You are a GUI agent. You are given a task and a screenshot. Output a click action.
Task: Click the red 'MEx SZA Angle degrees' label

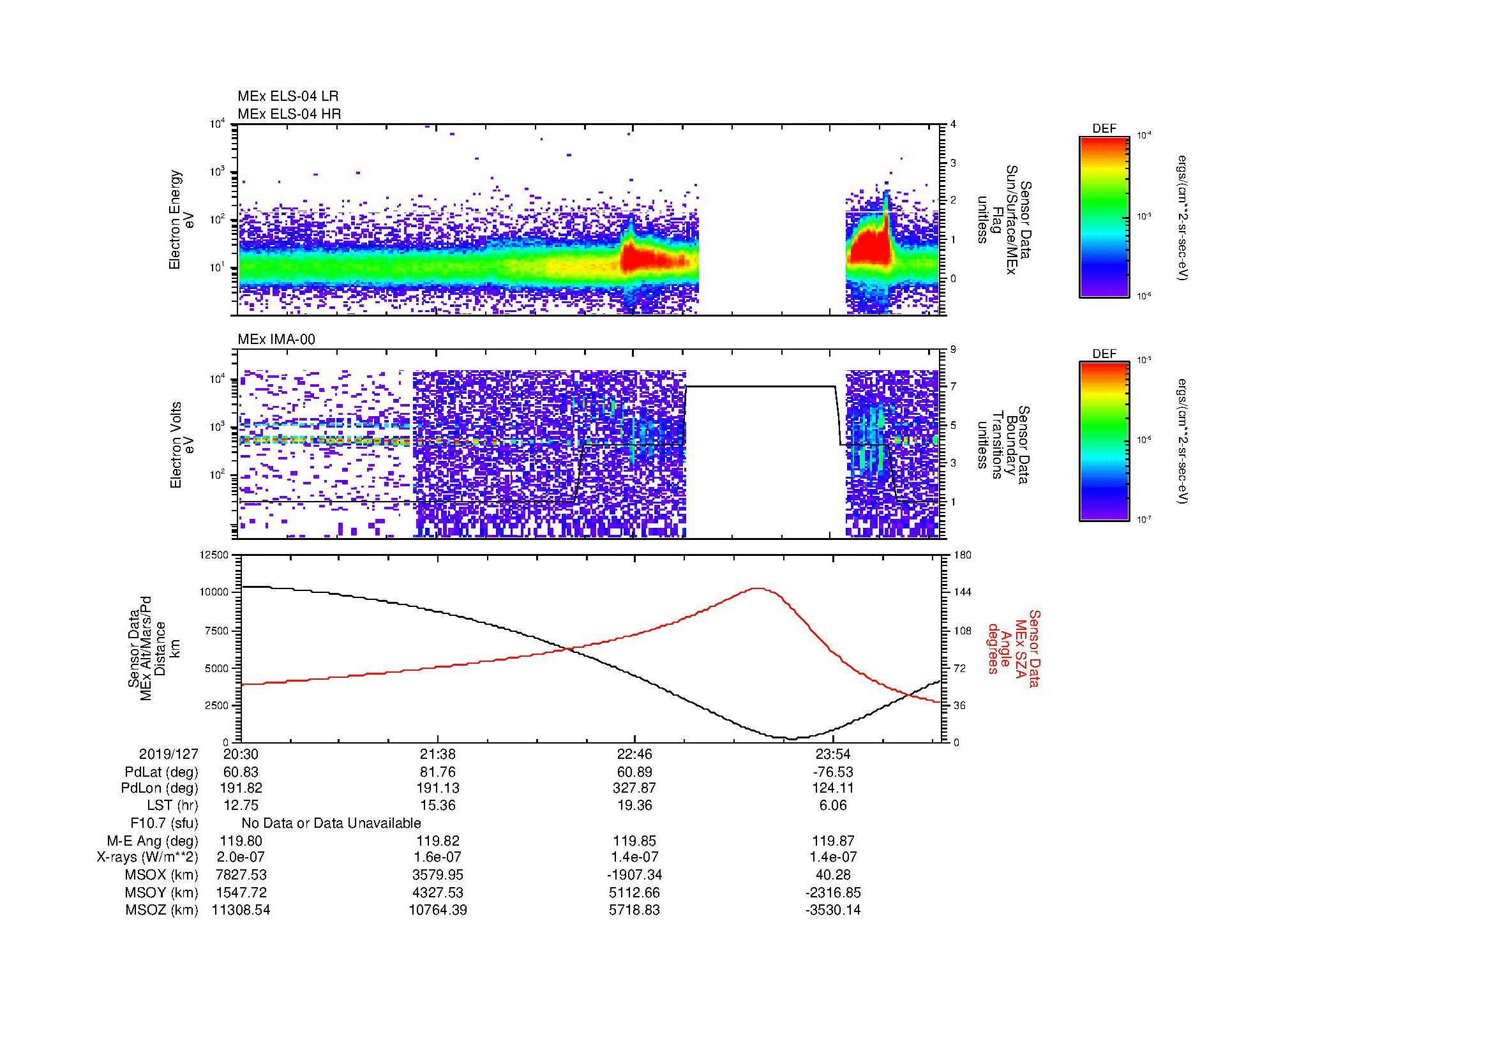(x=1013, y=648)
